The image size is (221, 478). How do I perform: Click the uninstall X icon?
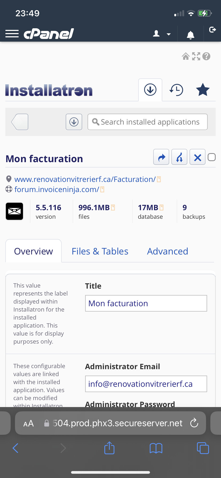(198, 157)
